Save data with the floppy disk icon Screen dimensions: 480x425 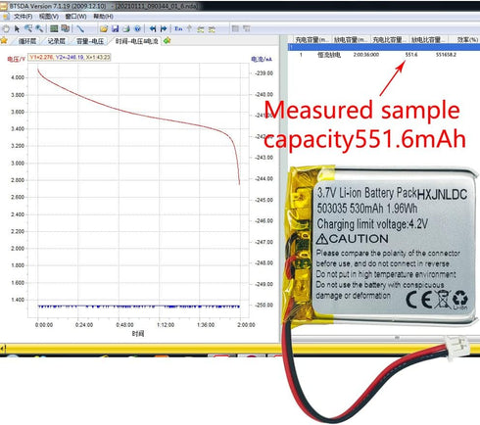115,28
